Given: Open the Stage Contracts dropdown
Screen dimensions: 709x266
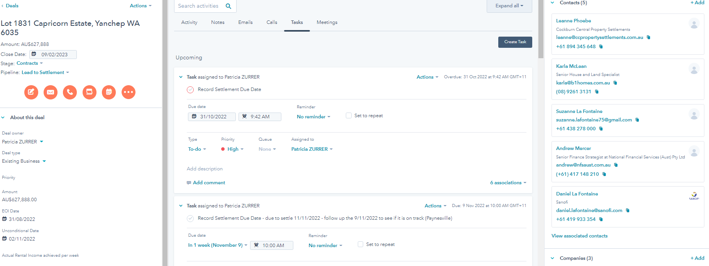Looking at the screenshot, I should 30,63.
